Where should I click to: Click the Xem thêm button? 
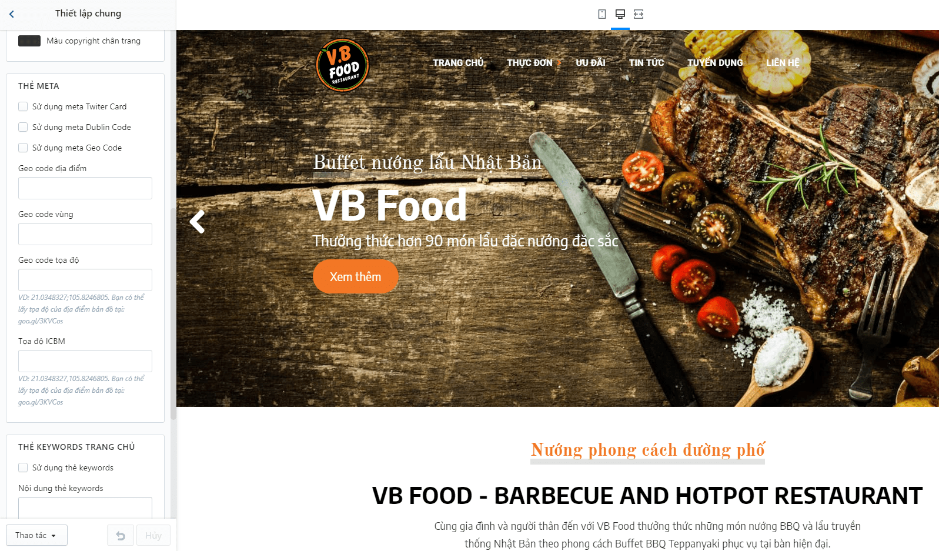click(355, 276)
